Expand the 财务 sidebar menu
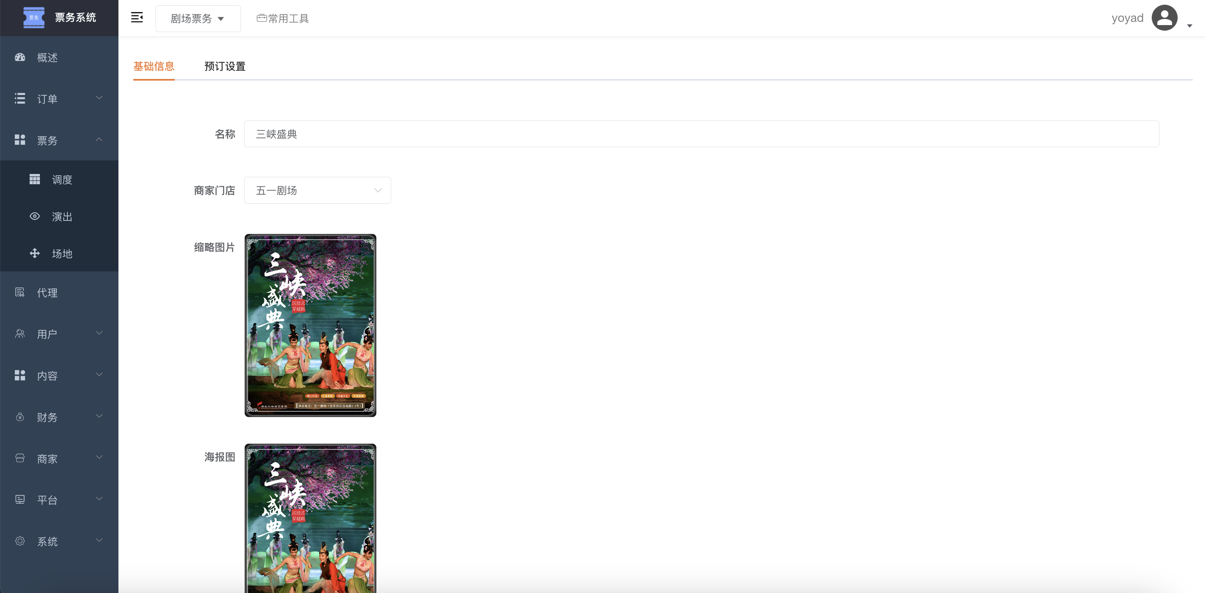Screen dimensions: 1205x593 [59, 417]
